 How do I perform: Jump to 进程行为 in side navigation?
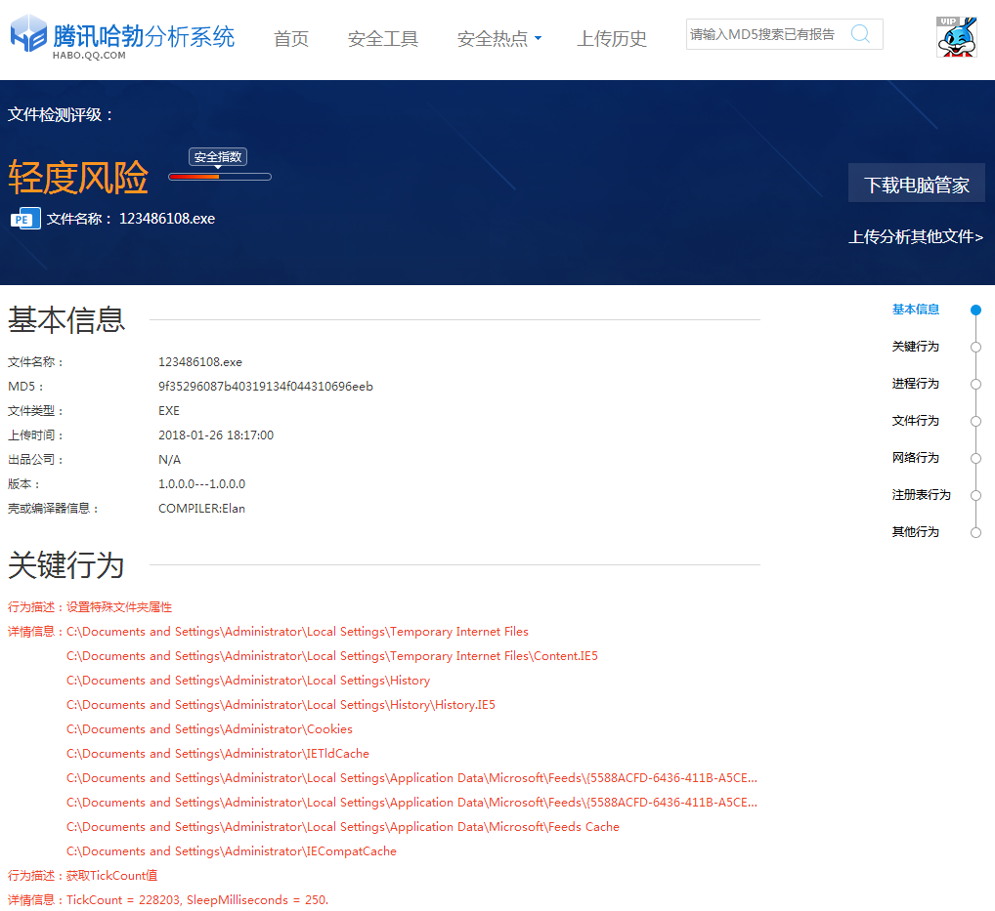click(915, 384)
